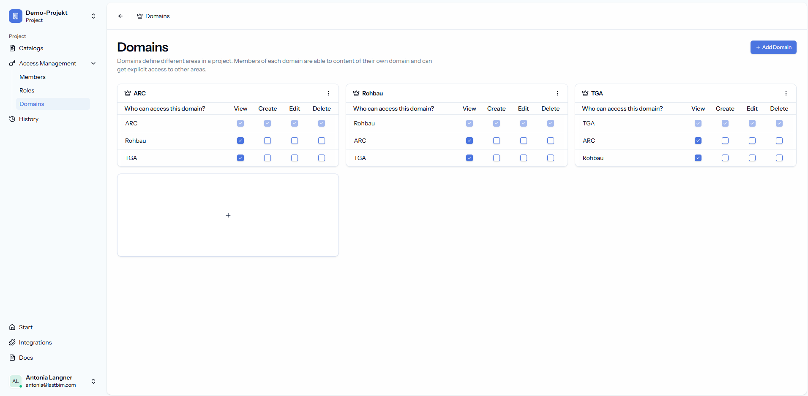
Task: Click the Demo-Projekt building icon
Action: (16, 16)
